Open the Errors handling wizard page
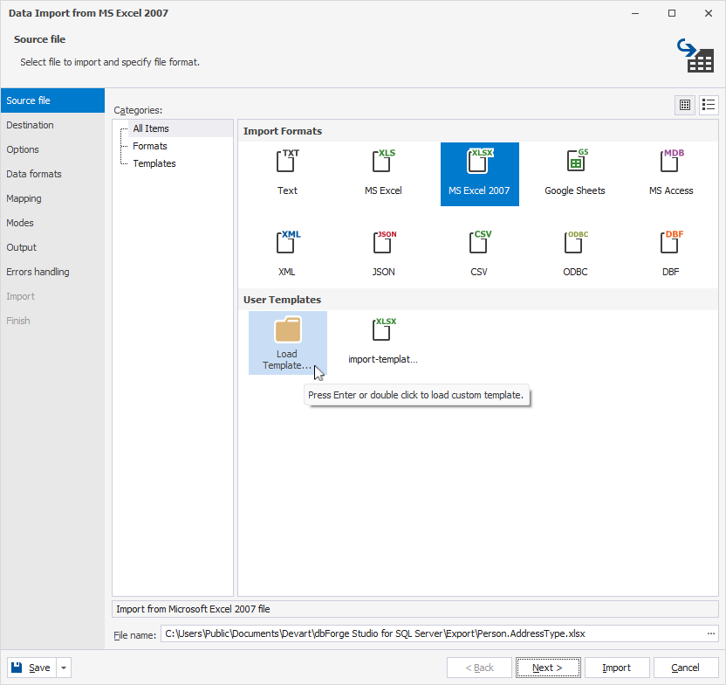The image size is (726, 685). coord(52,272)
